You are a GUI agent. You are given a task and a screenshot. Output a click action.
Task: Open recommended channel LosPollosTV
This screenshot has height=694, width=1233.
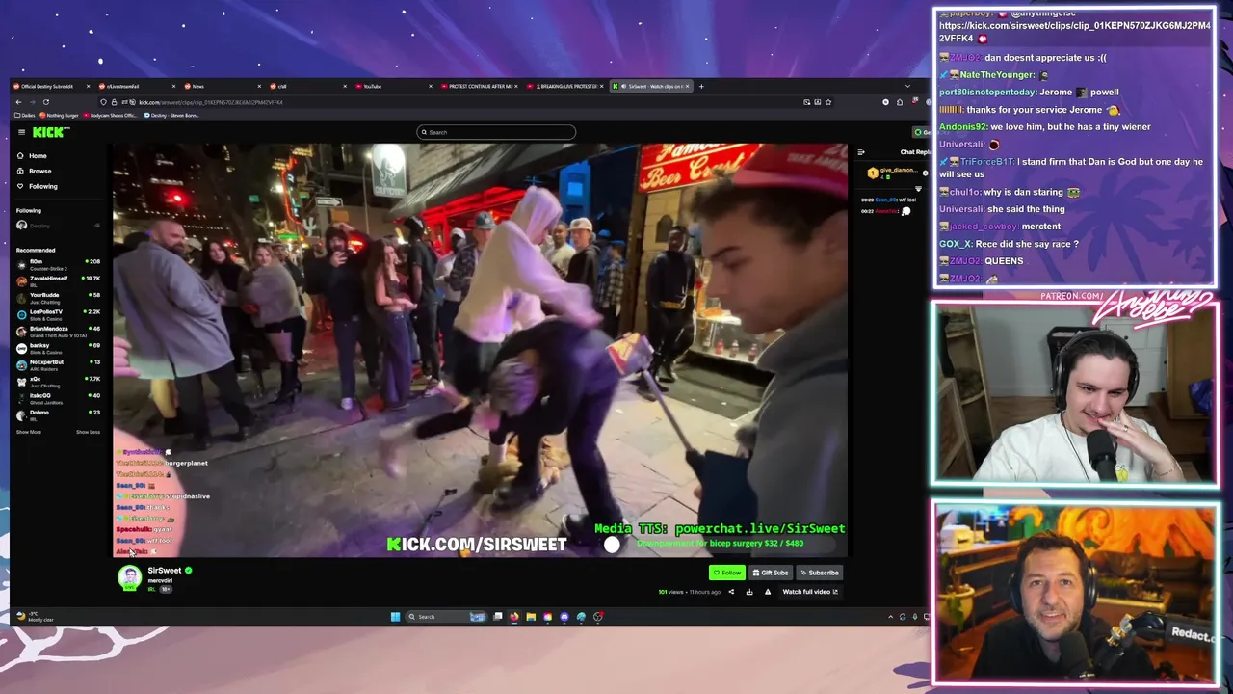tap(58, 313)
